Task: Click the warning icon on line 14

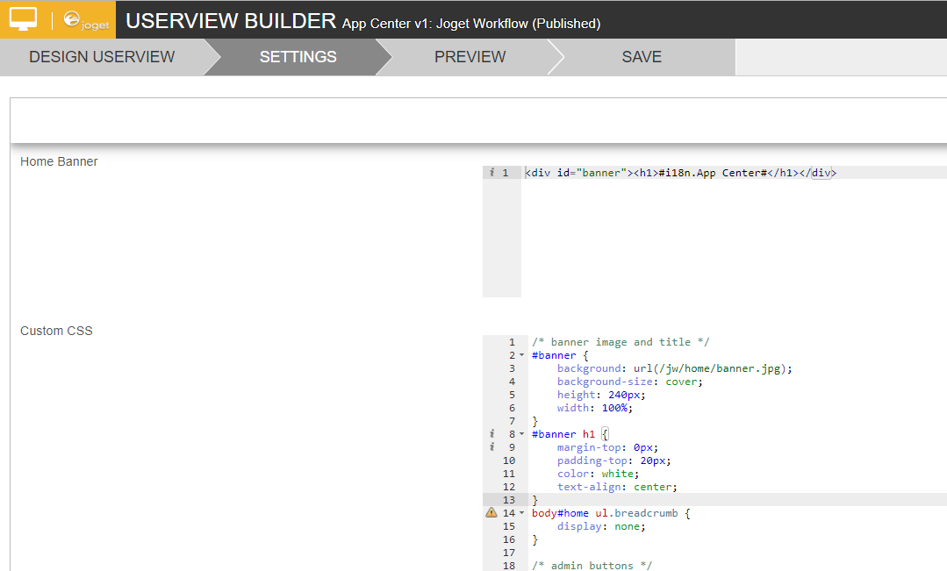Action: [x=491, y=513]
